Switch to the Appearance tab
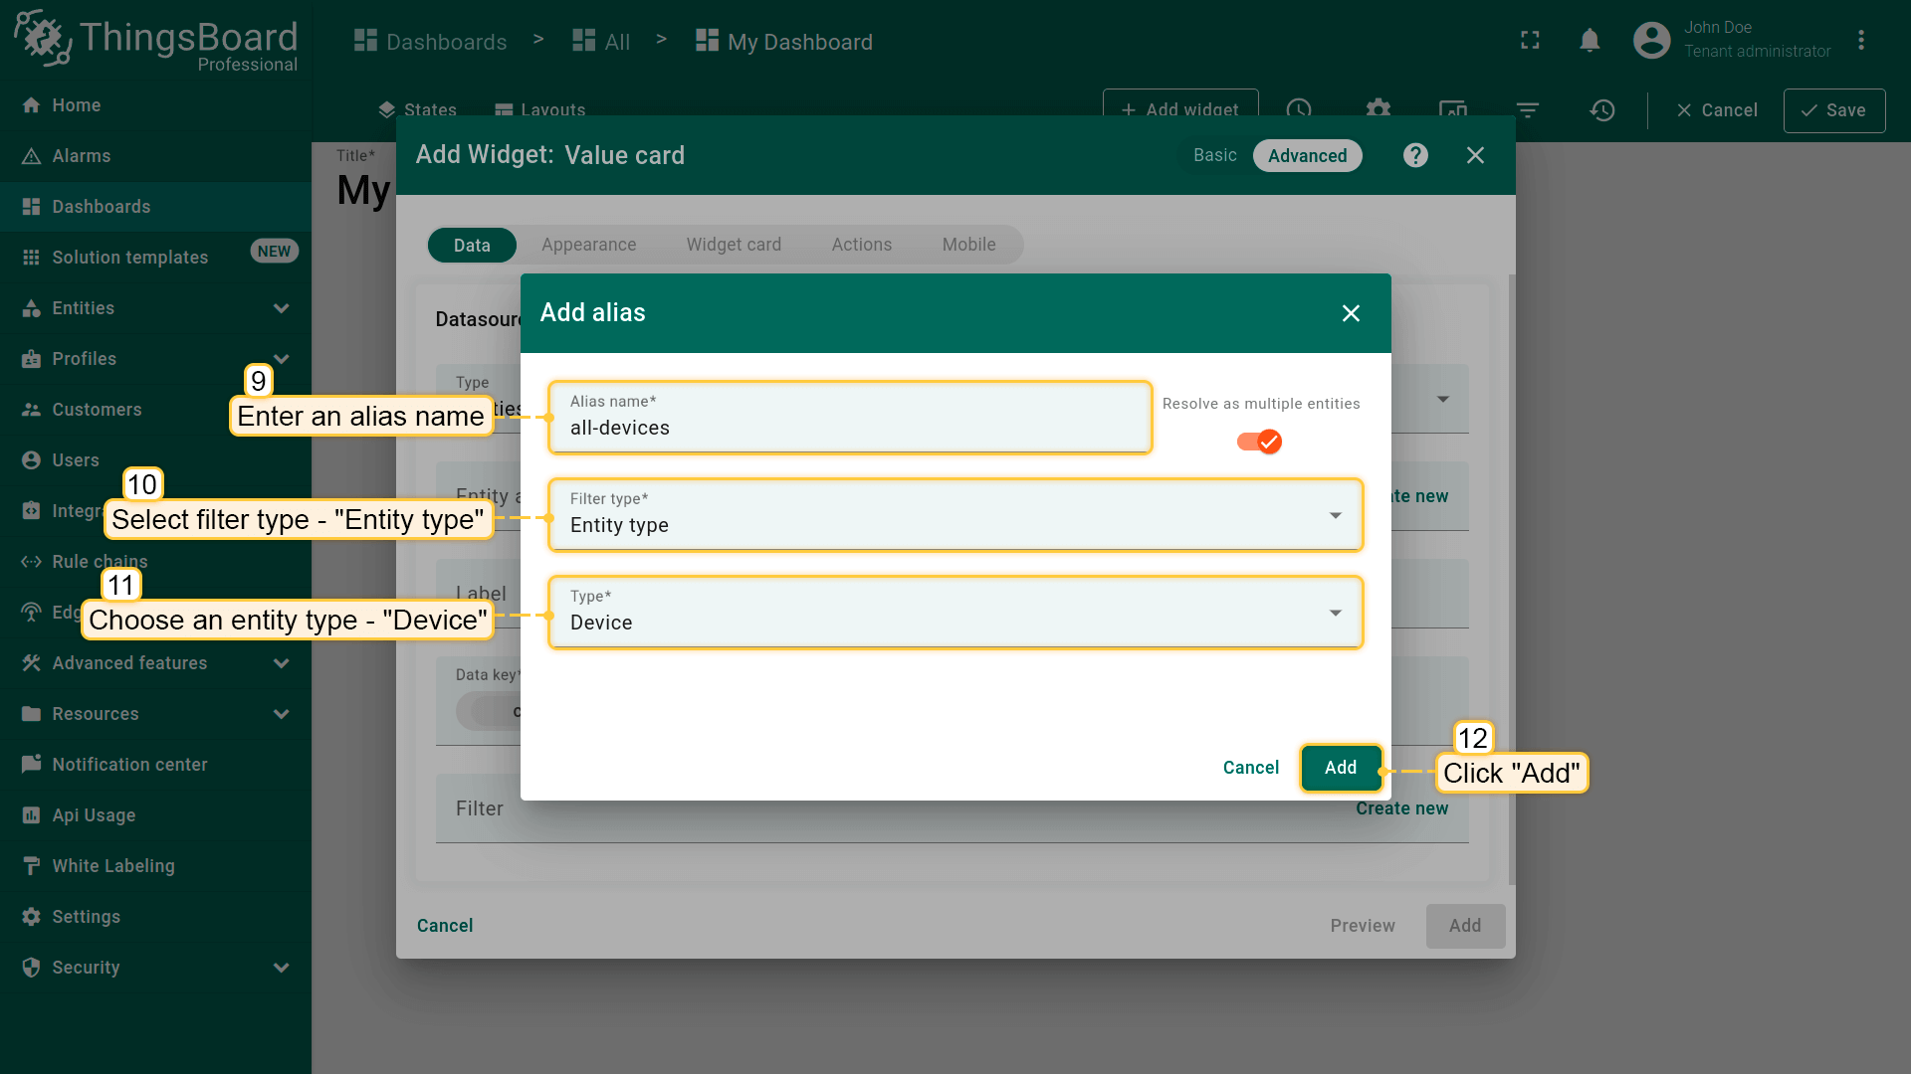The height and width of the screenshot is (1074, 1911). 588,245
